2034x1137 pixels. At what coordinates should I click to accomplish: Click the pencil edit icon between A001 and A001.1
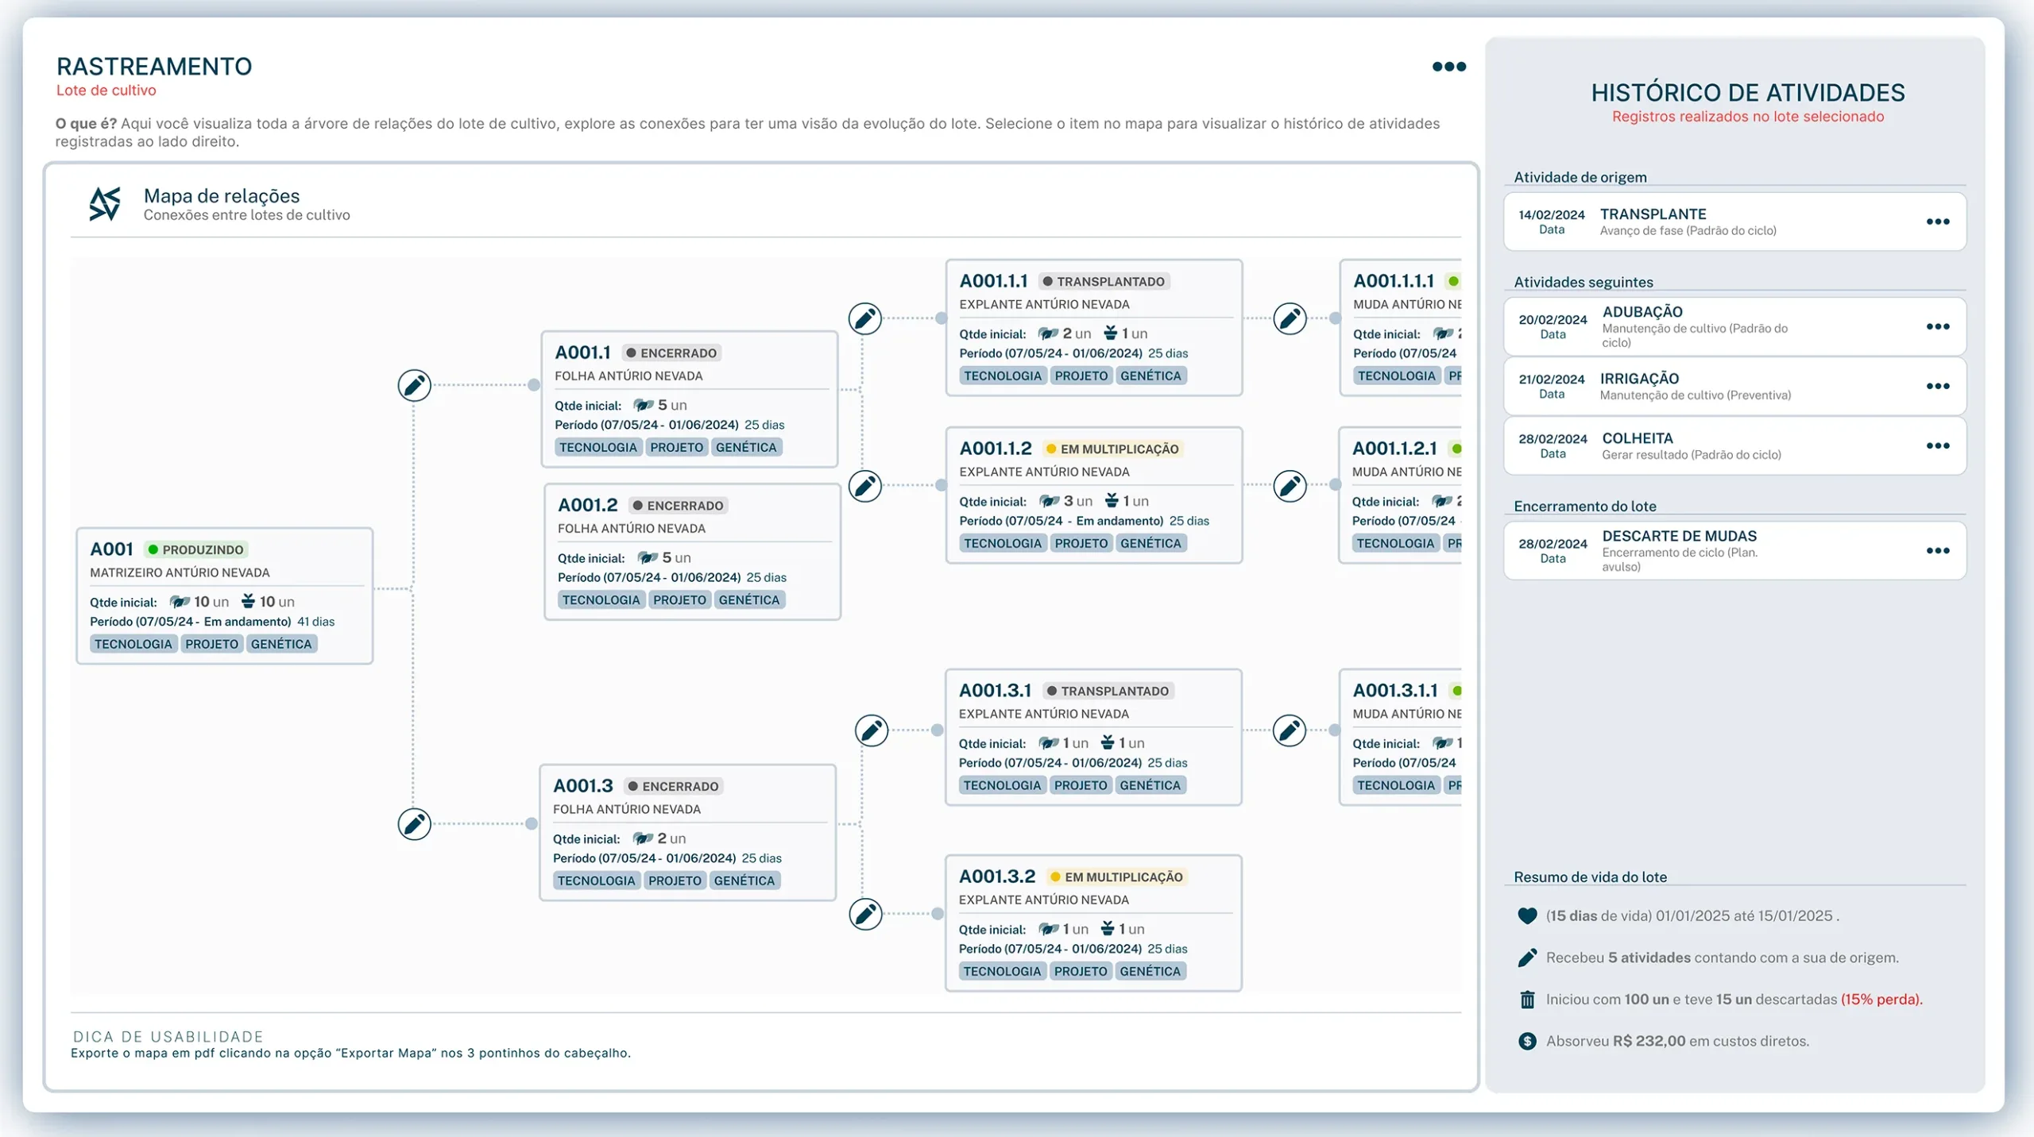tap(415, 386)
